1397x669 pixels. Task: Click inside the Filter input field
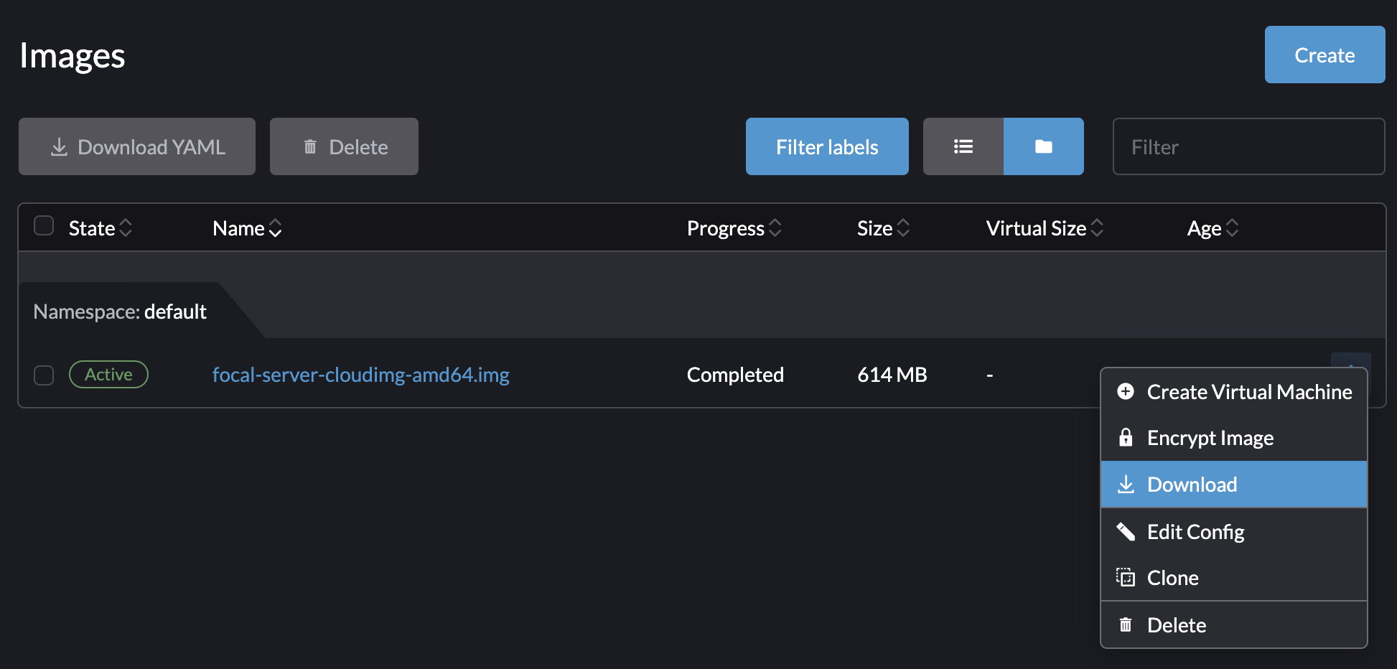point(1248,146)
